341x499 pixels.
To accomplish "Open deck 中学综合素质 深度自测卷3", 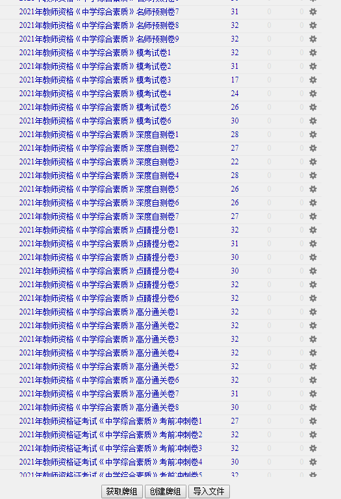I will point(99,162).
